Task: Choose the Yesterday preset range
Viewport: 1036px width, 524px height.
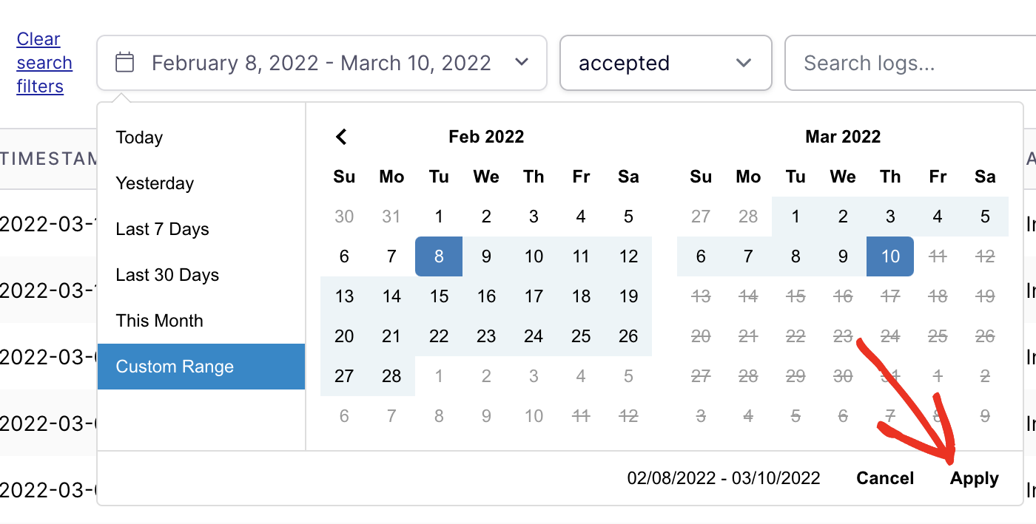Action: point(155,183)
